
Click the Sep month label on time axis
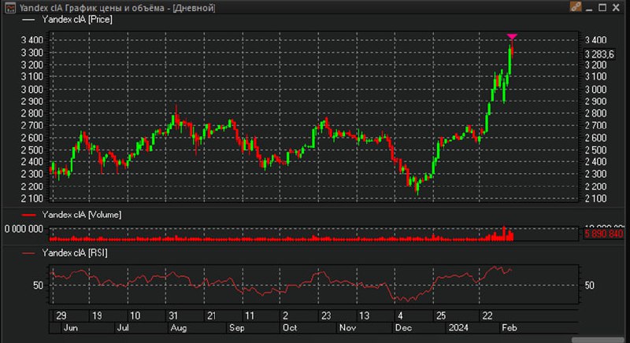point(237,328)
